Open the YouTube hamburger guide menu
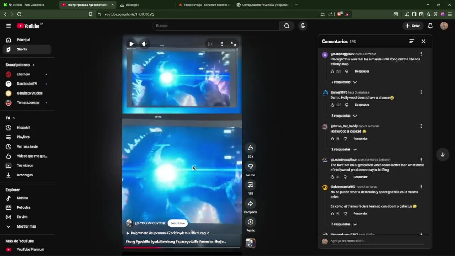 tap(9, 26)
